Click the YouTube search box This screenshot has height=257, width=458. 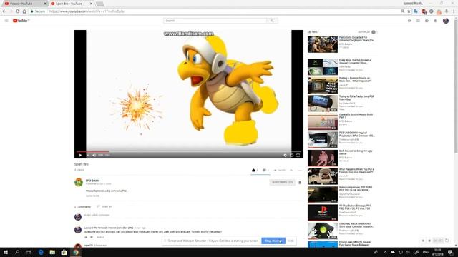click(215, 21)
